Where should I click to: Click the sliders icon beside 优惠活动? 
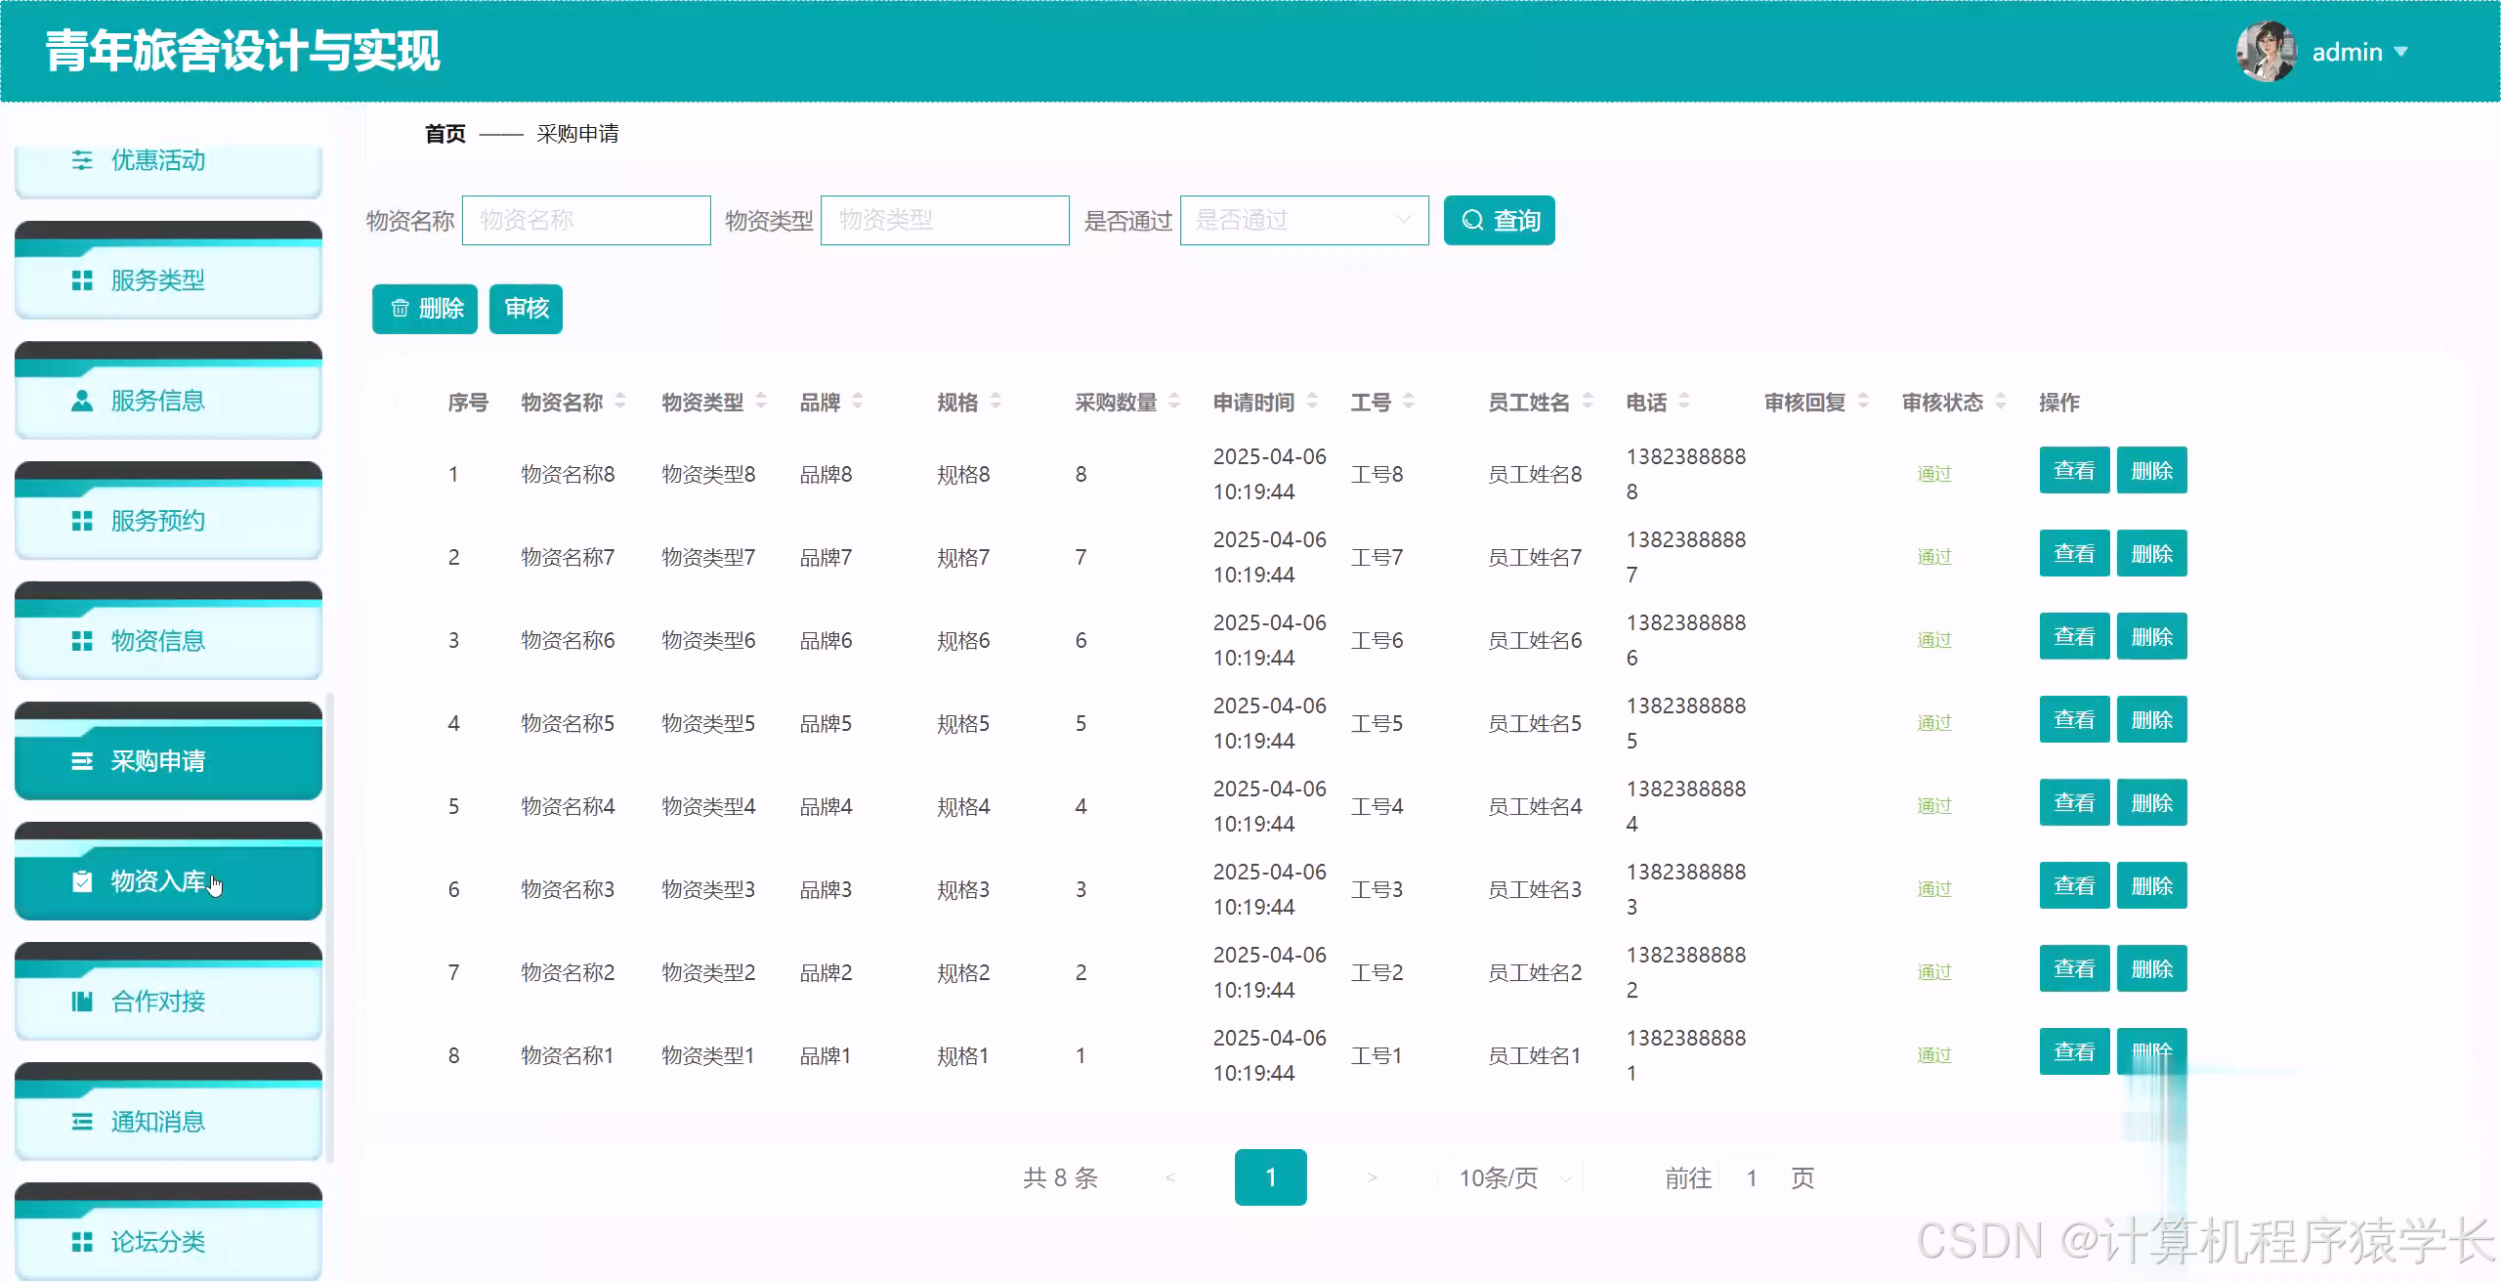[x=82, y=160]
